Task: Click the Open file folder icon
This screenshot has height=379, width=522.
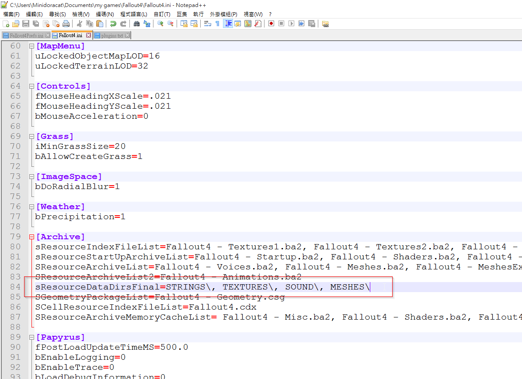Action: [16, 24]
